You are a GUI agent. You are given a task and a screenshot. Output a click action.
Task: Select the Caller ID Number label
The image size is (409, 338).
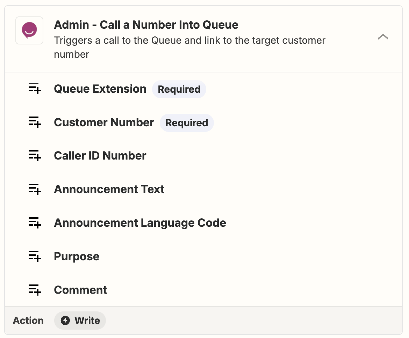tap(100, 156)
